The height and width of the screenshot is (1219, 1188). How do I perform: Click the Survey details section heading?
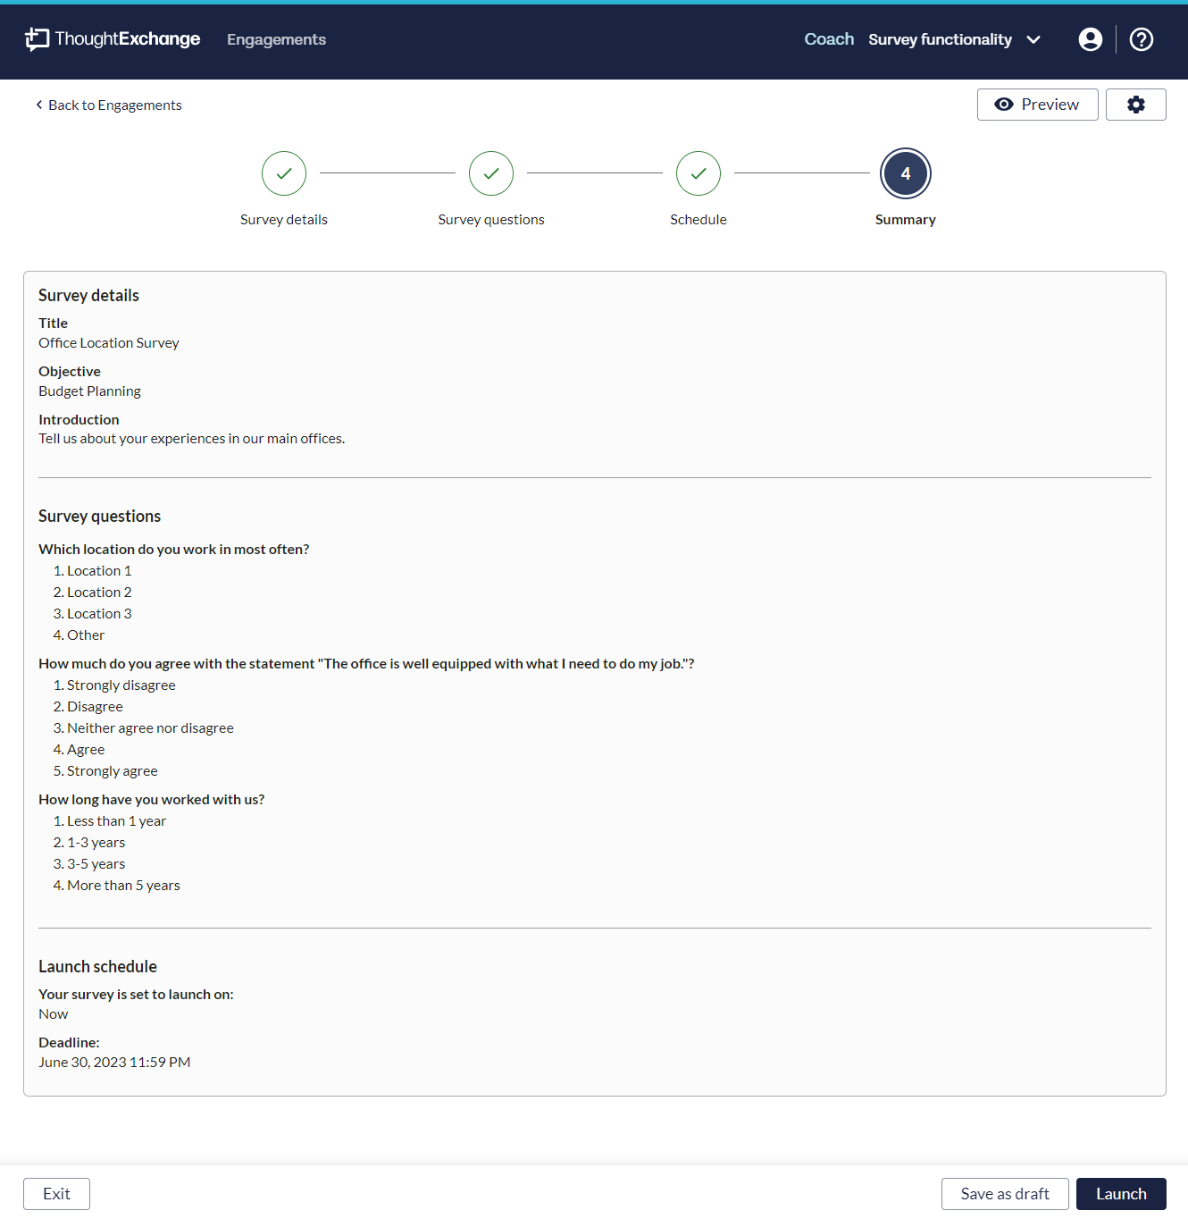[88, 296]
